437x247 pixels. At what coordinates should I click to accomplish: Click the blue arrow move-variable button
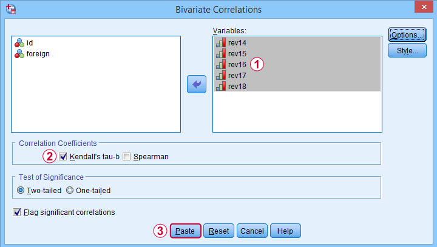pos(197,84)
